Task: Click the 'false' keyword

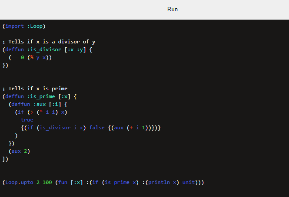Action: 97,128
